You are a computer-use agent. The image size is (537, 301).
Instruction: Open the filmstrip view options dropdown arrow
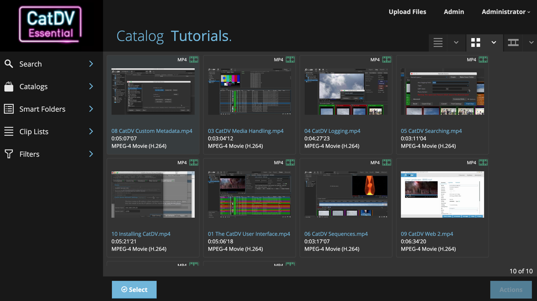coord(531,42)
